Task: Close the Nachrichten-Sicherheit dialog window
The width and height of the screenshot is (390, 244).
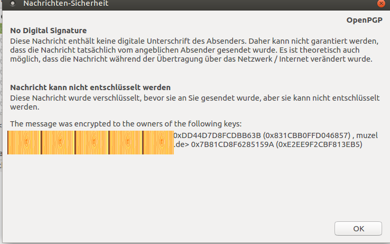Action: pos(380,3)
